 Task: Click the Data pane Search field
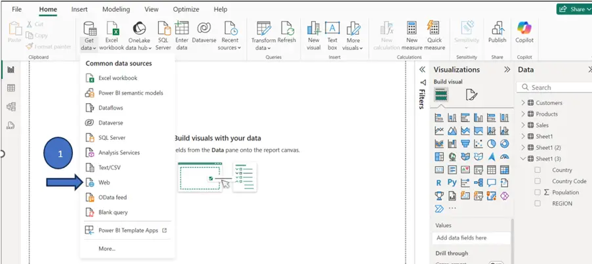click(554, 87)
